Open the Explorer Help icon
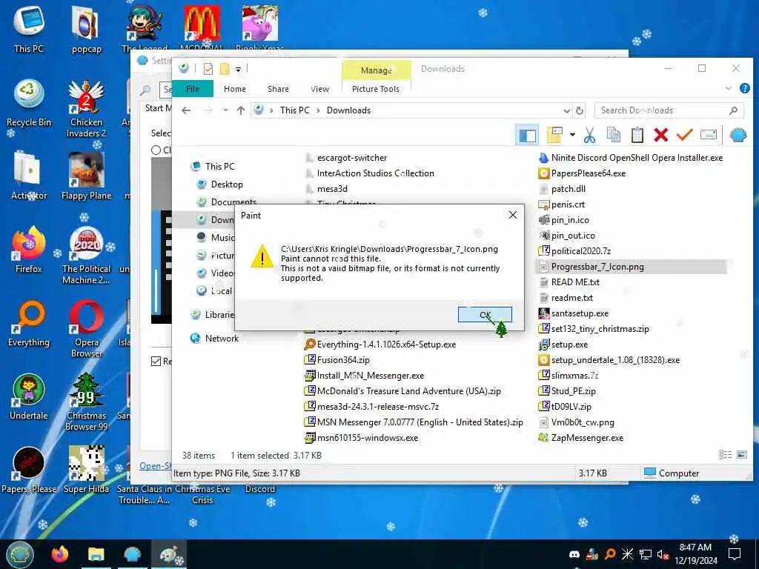Viewport: 759px width, 569px height. pos(744,89)
